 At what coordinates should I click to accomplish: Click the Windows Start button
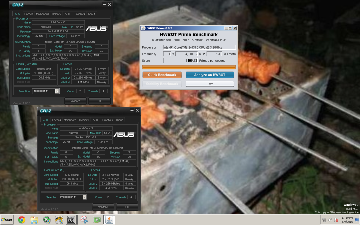7,220
